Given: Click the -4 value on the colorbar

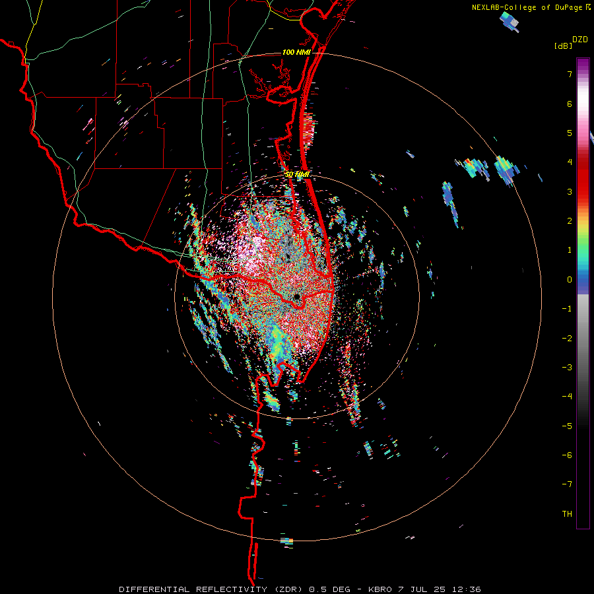Looking at the screenshot, I should click(567, 397).
